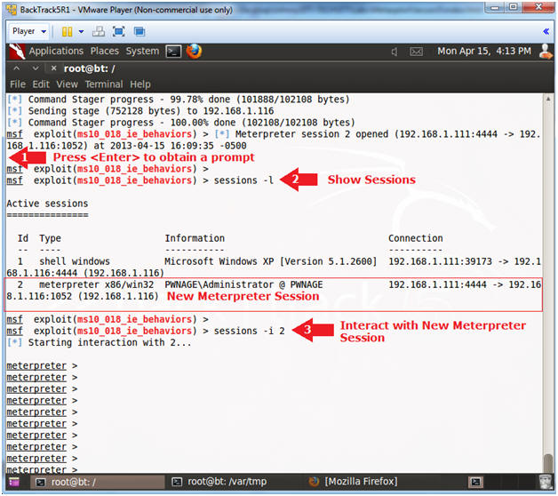Open the Player menu dropdown

(x=29, y=31)
